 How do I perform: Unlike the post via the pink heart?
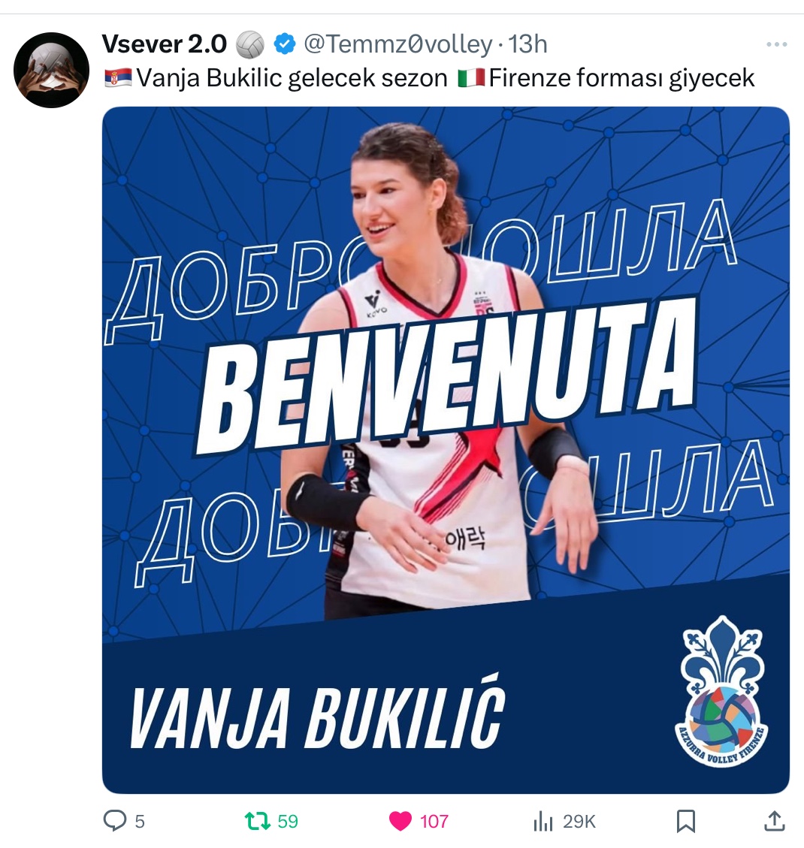(400, 821)
